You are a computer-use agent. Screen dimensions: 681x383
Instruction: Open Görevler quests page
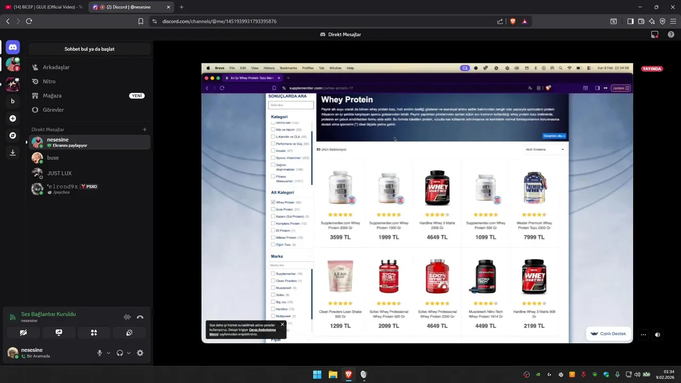(89, 110)
